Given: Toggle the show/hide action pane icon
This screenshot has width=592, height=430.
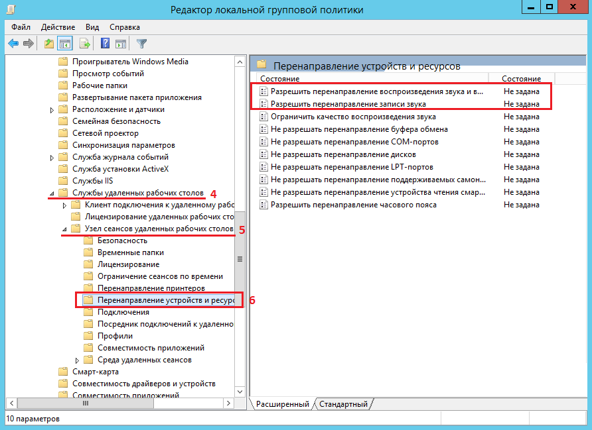Looking at the screenshot, I should tap(121, 44).
